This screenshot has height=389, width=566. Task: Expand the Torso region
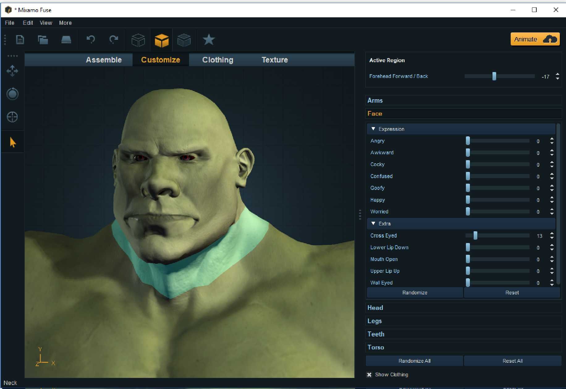click(x=463, y=347)
